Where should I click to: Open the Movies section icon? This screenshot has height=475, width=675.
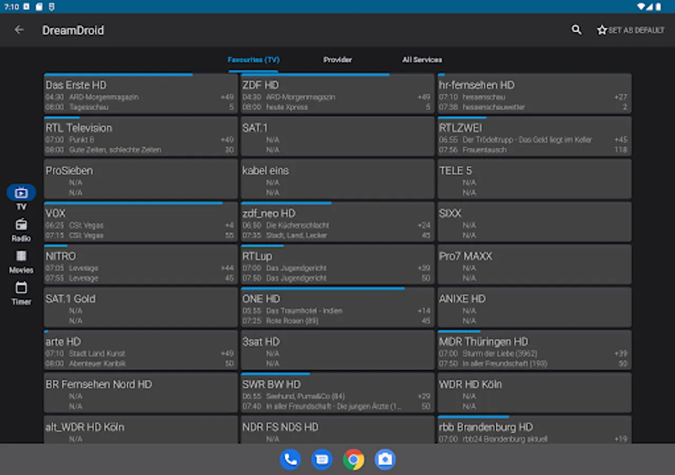point(21,256)
